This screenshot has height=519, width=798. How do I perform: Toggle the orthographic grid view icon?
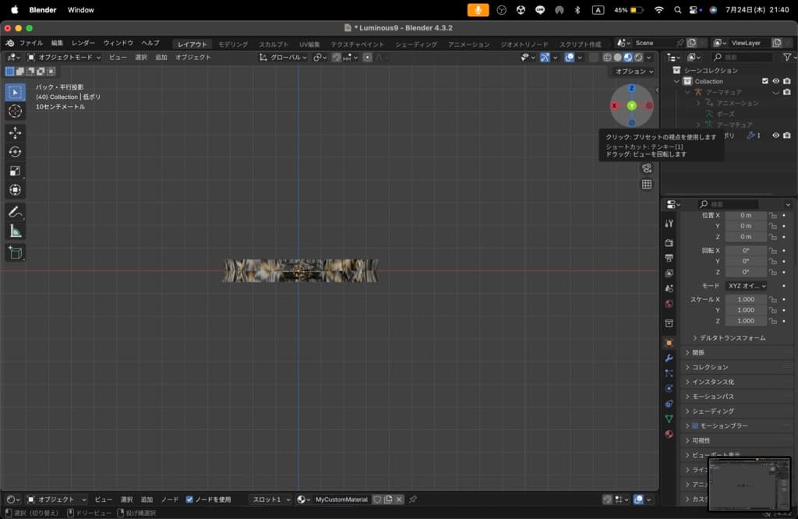point(646,185)
